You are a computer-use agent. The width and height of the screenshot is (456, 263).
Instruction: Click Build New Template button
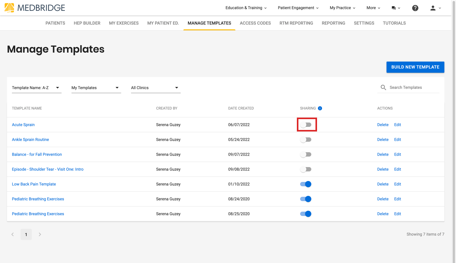pos(415,67)
